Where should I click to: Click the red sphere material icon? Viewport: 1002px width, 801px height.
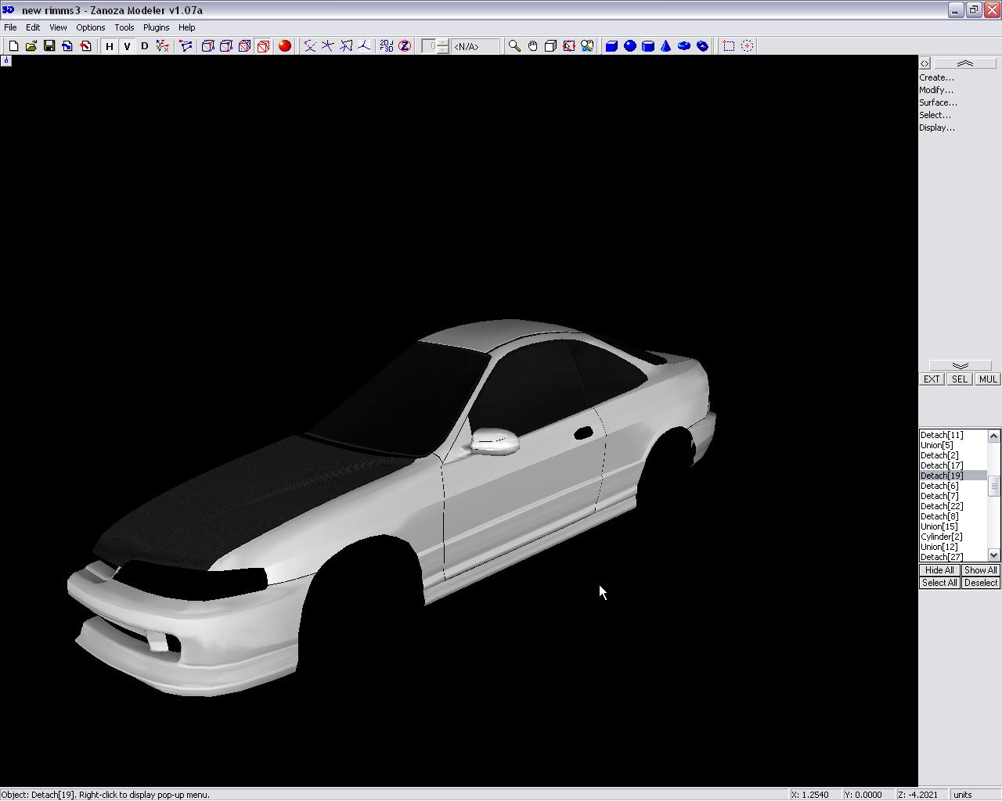click(285, 46)
